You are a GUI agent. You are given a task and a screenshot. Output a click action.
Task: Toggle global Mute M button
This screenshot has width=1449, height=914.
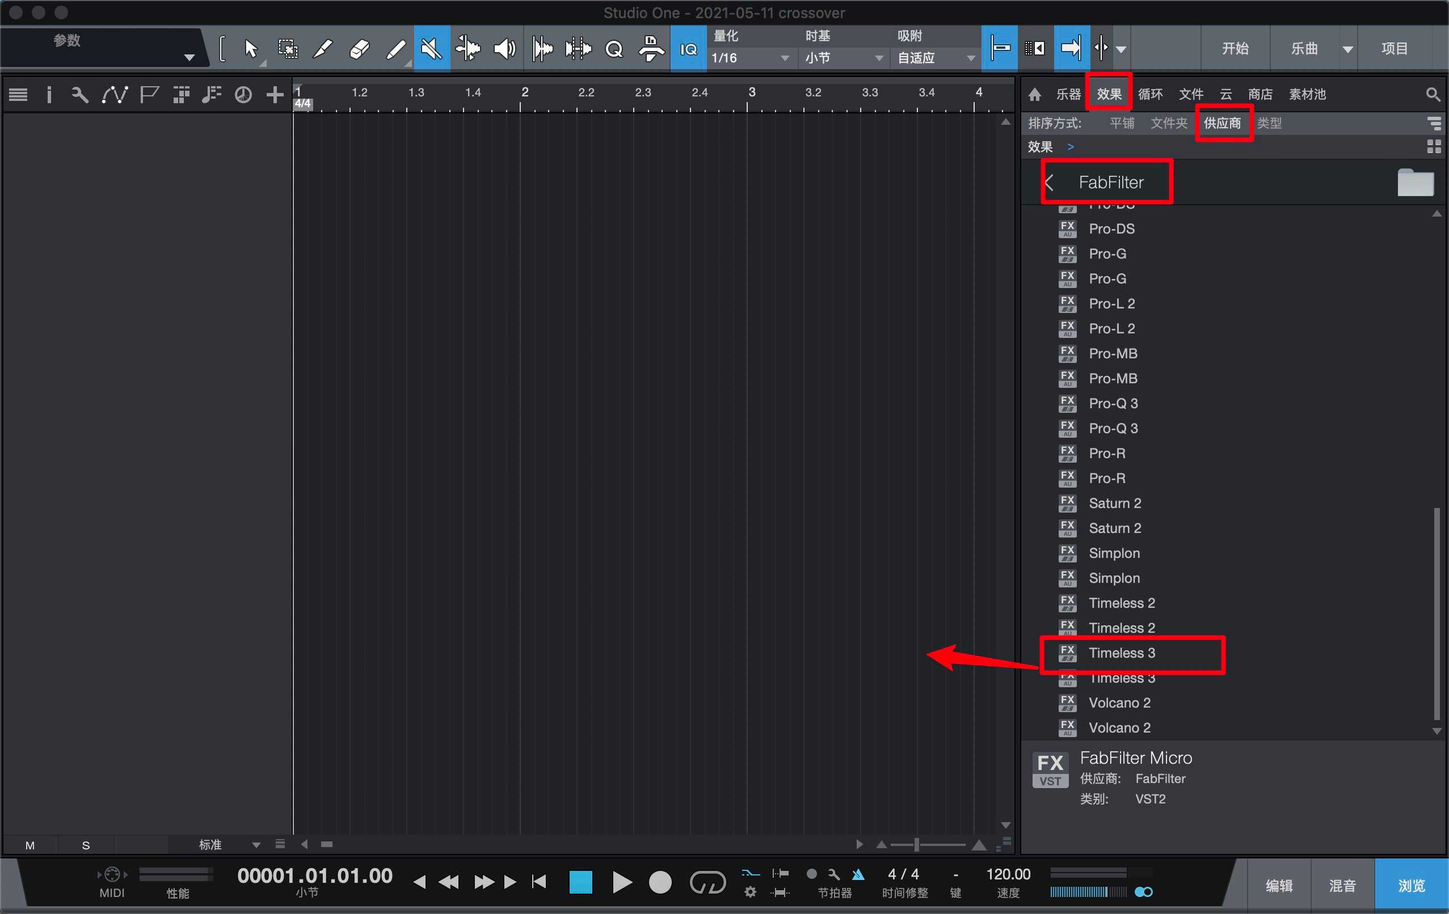30,845
